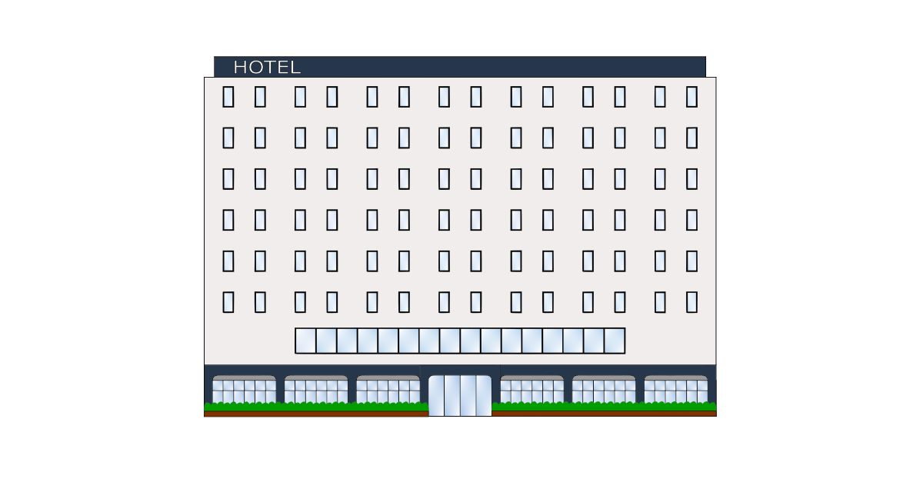Screen dimensions: 923x492
Task: Click the letter H in the HOTEL sign
Action: click(240, 68)
